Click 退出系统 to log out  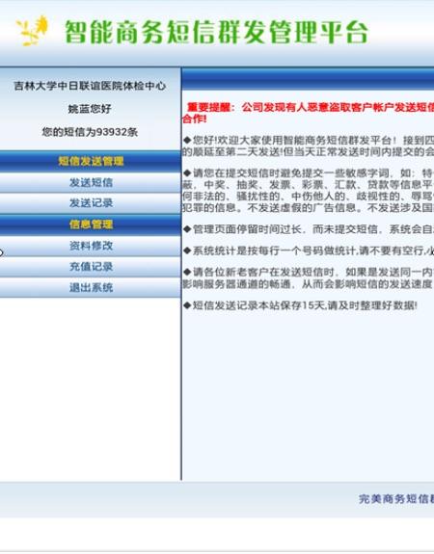tap(91, 287)
